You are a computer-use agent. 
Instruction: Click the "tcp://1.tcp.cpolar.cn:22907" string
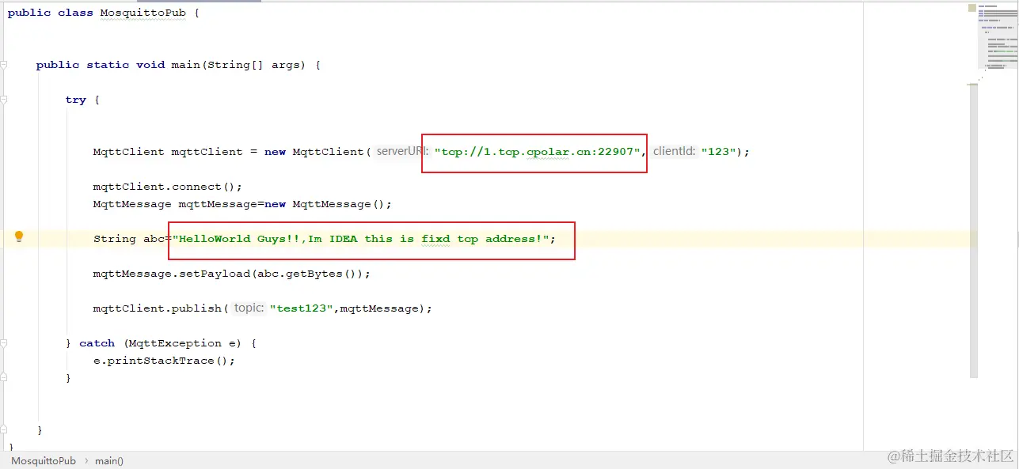(x=537, y=152)
